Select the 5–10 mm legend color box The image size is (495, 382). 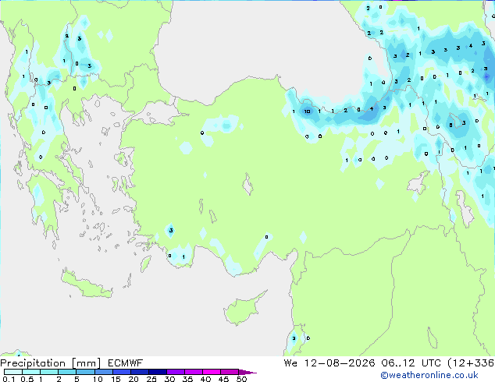tap(85, 372)
